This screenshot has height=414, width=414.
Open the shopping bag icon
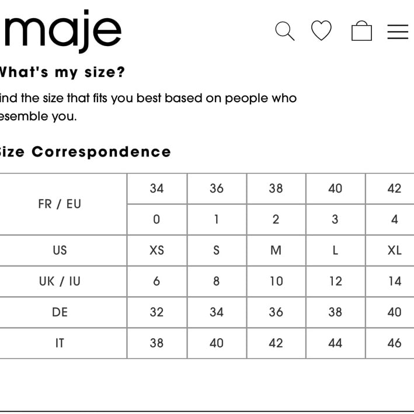coord(361,31)
